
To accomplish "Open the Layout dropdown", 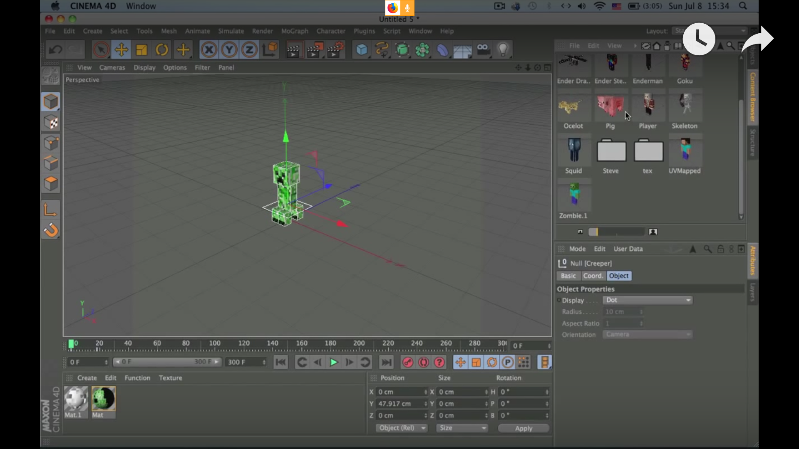I will point(710,31).
